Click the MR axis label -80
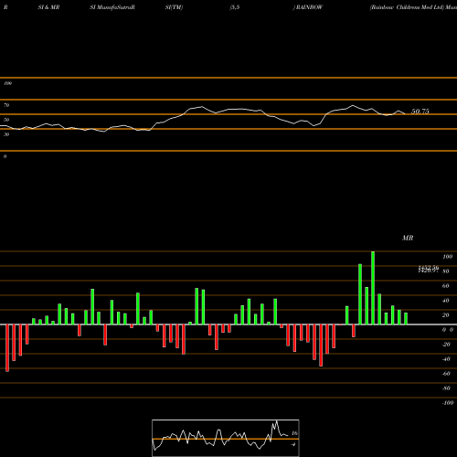The height and width of the screenshot is (457, 457). click(x=446, y=388)
